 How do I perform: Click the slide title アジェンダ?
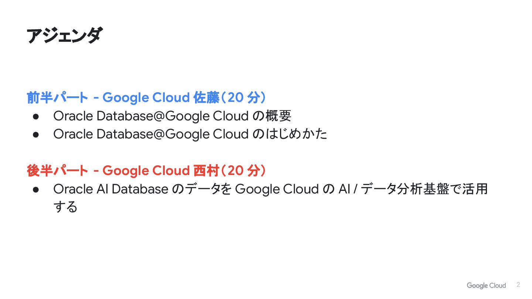click(x=64, y=36)
